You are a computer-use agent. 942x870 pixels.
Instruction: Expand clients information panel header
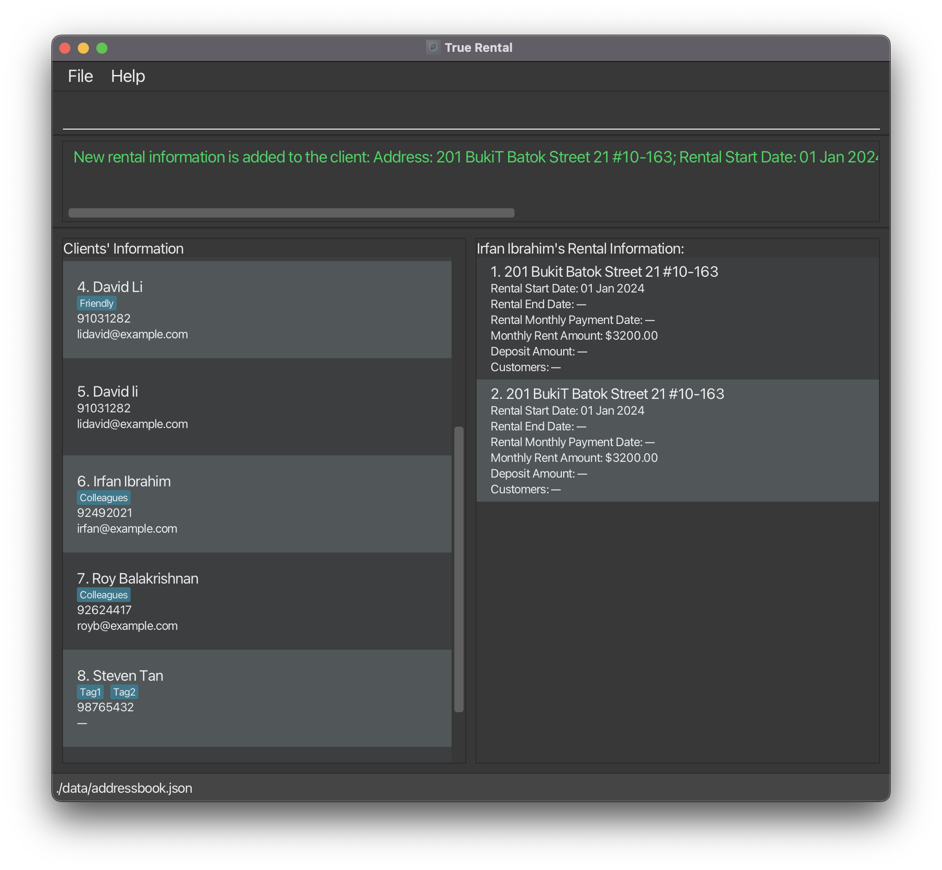(124, 249)
